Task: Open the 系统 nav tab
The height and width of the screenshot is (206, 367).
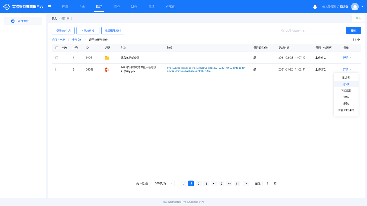Action: point(152,7)
